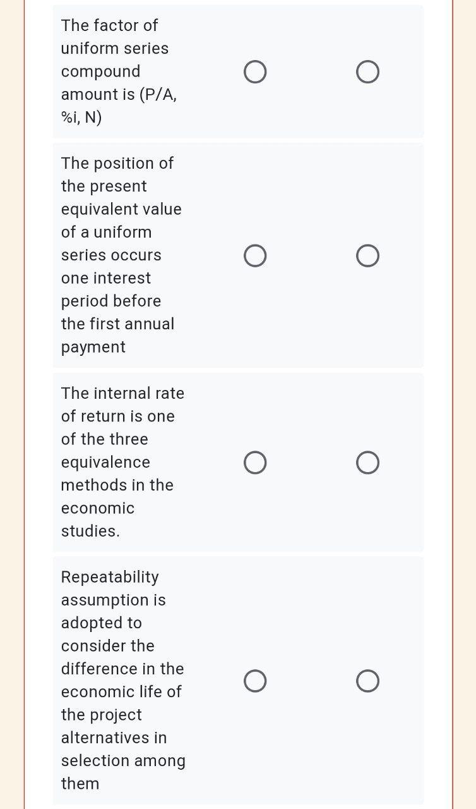Click the row containing the (P/A, %i, N) factor statement
The image size is (476, 809).
[x=238, y=71]
